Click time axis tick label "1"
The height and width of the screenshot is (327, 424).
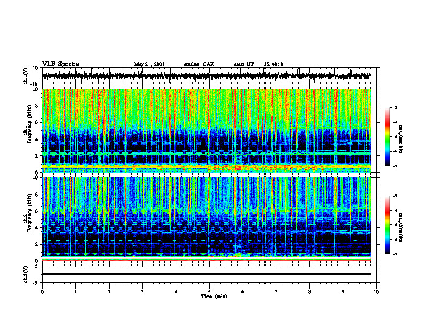click(x=75, y=292)
